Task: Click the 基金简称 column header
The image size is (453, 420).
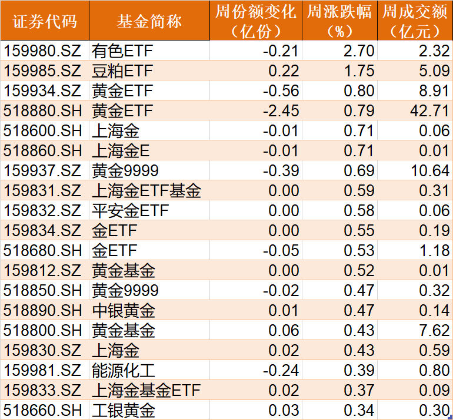Action: tap(149, 21)
